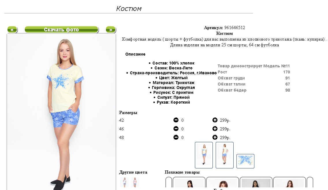Open the third similar product card

[x=256, y=182]
